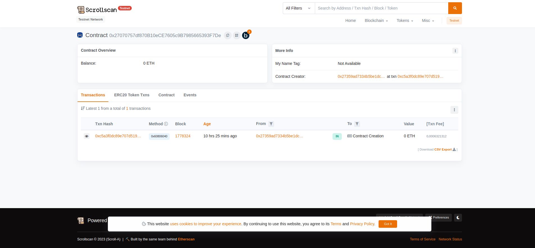535x248 pixels.
Task: Click the orange search button
Action: click(455, 8)
